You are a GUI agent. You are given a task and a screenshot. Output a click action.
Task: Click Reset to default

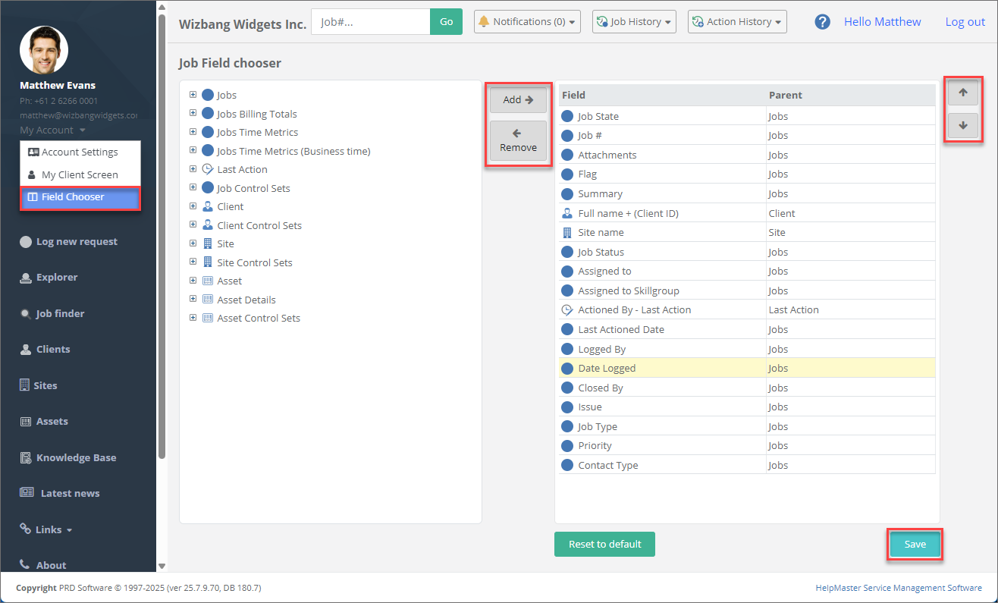click(604, 544)
